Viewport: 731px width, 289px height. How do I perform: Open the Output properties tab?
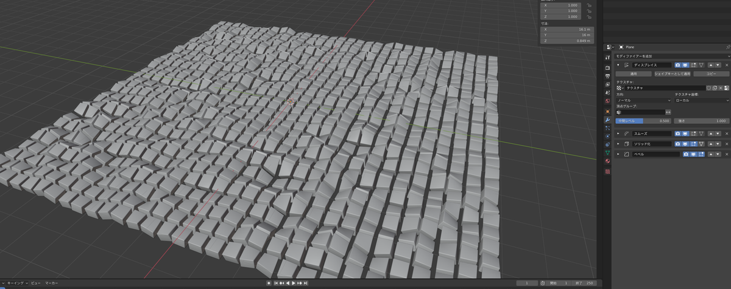(x=607, y=76)
